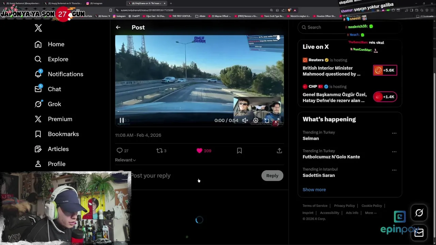436x245 pixels.
Task: Click the Home house icon
Action: pos(38,44)
